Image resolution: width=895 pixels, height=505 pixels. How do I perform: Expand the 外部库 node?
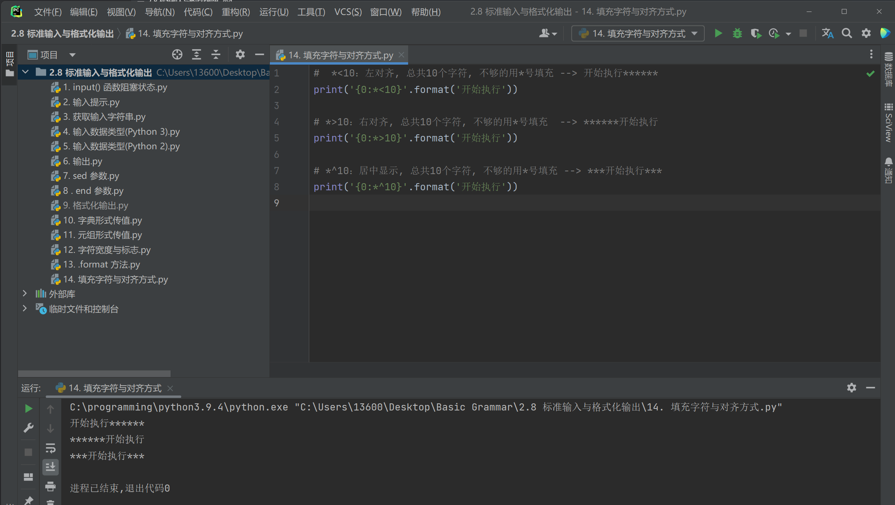[24, 293]
